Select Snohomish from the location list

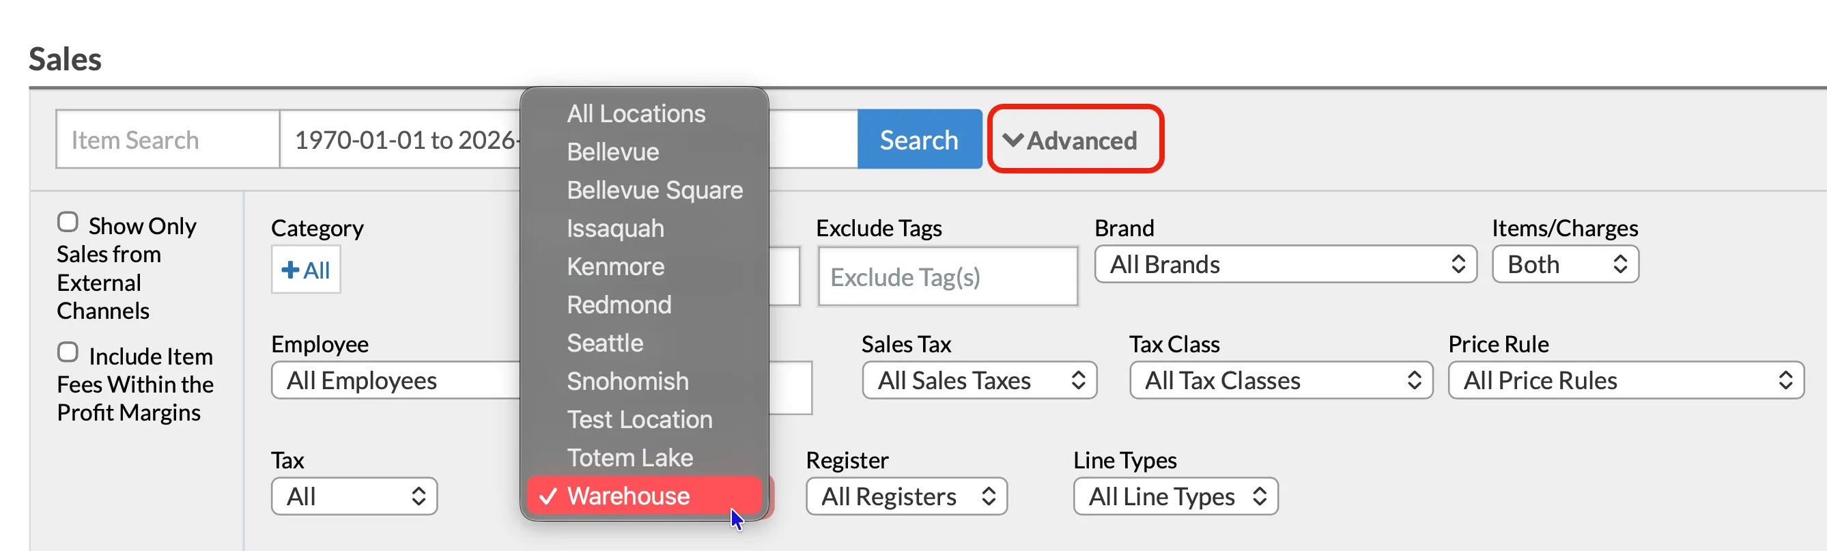pos(644,382)
